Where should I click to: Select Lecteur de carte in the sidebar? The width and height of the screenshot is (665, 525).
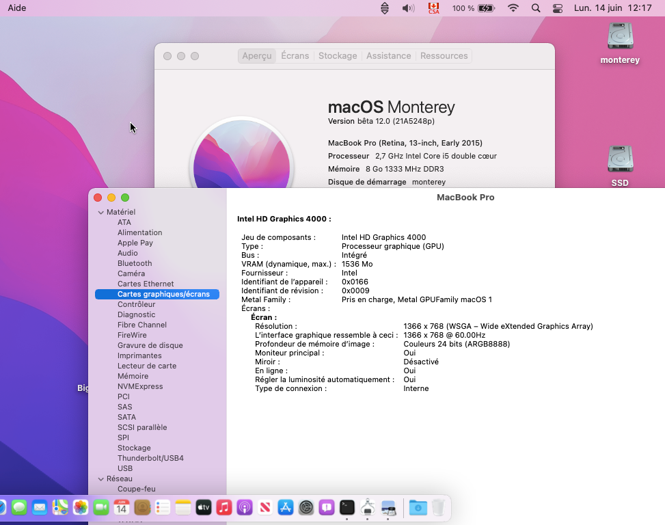click(x=147, y=366)
